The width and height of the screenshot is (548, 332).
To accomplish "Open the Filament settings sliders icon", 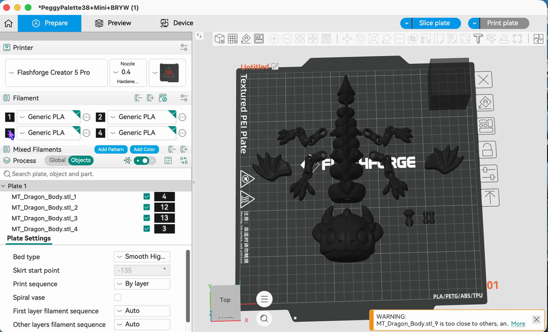I will 184,98.
